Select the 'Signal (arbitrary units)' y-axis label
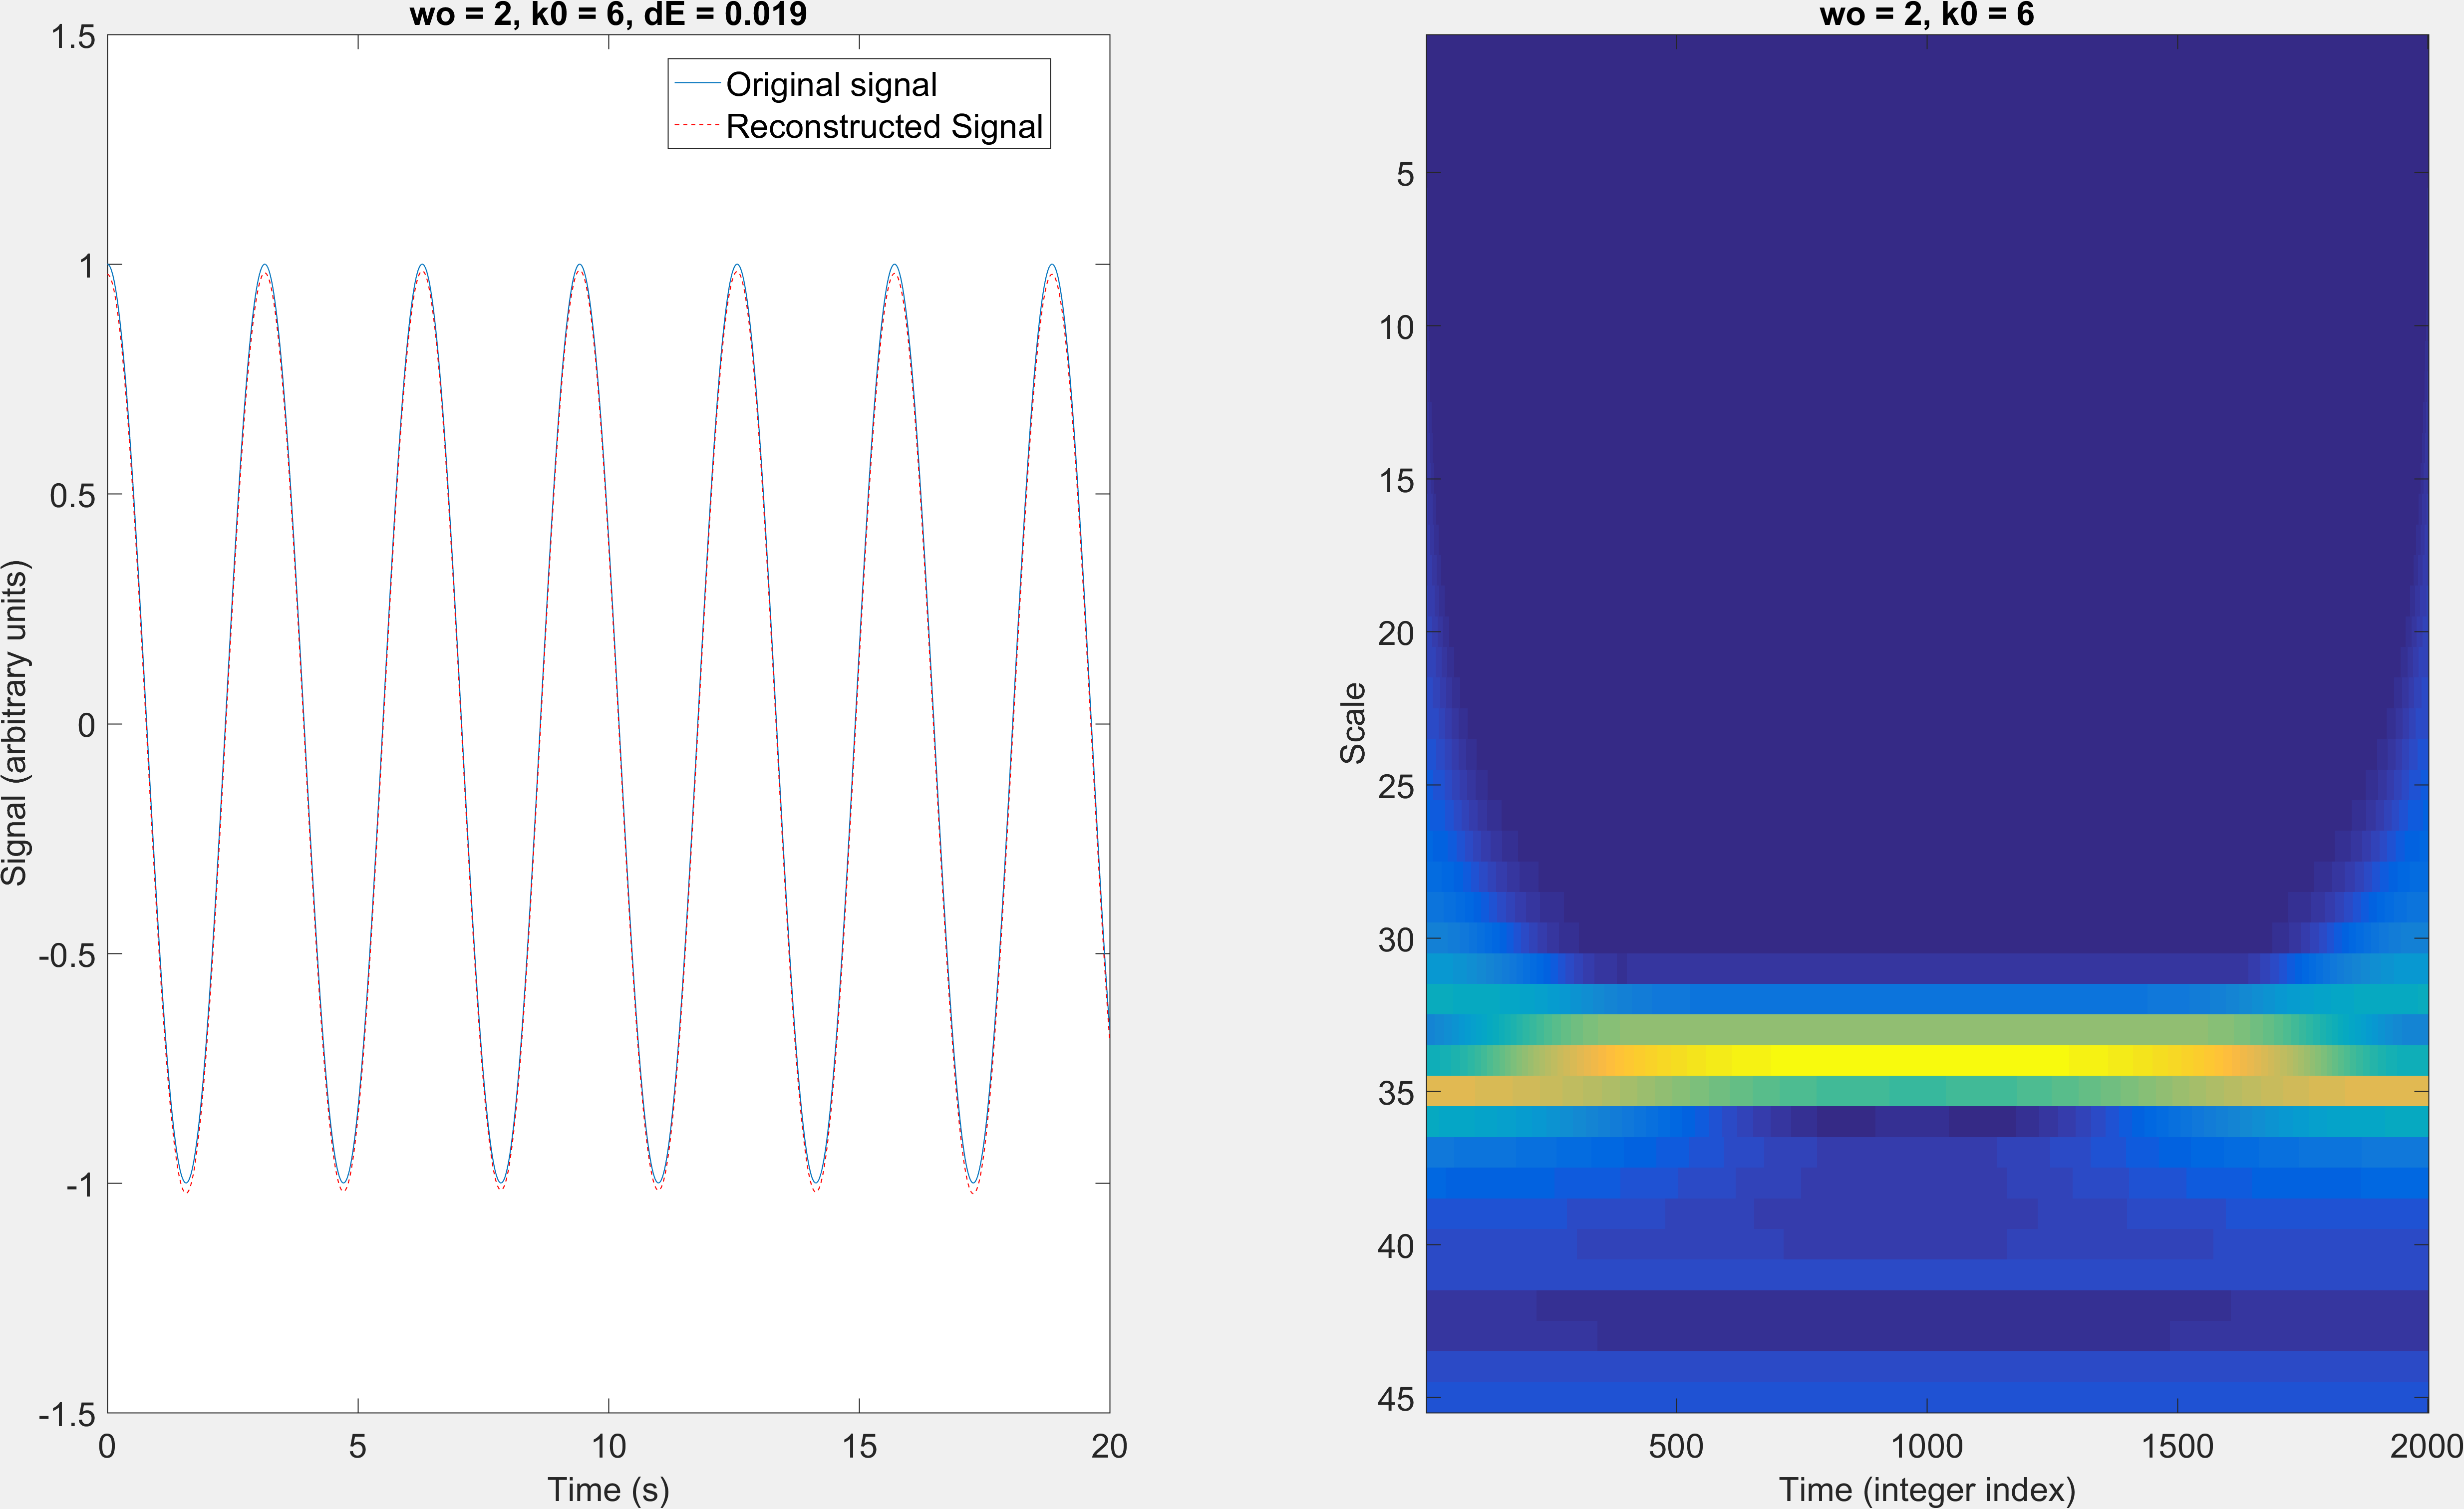The height and width of the screenshot is (1509, 2464). click(15, 723)
